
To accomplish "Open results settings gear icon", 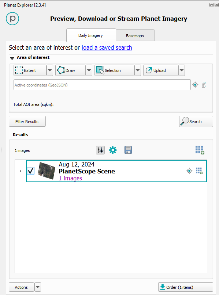I will pos(113,150).
